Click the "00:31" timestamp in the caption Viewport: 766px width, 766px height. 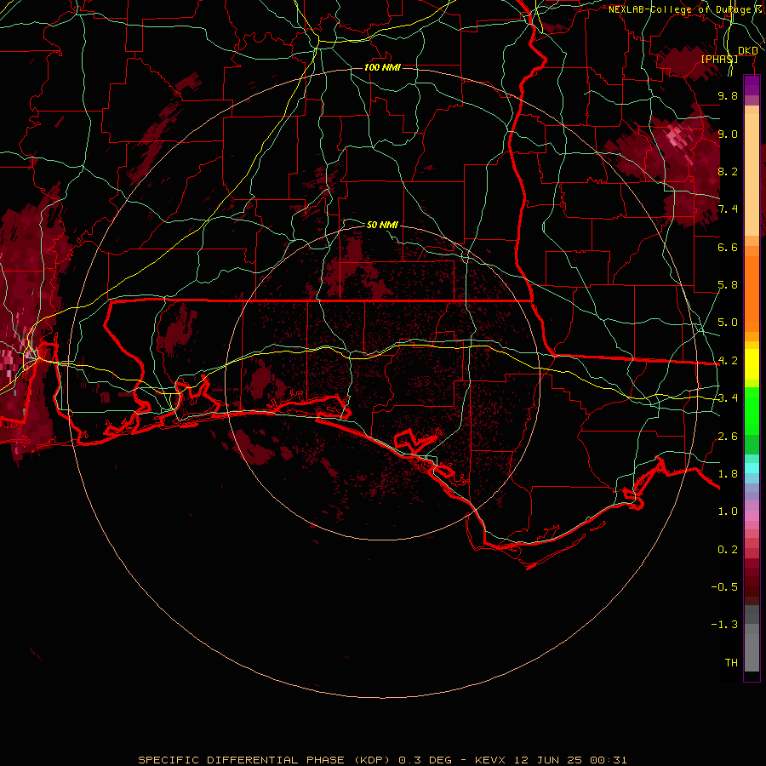[609, 760]
